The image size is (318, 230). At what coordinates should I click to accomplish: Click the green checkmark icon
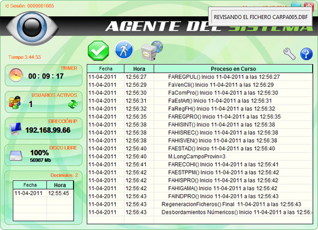pos(98,50)
